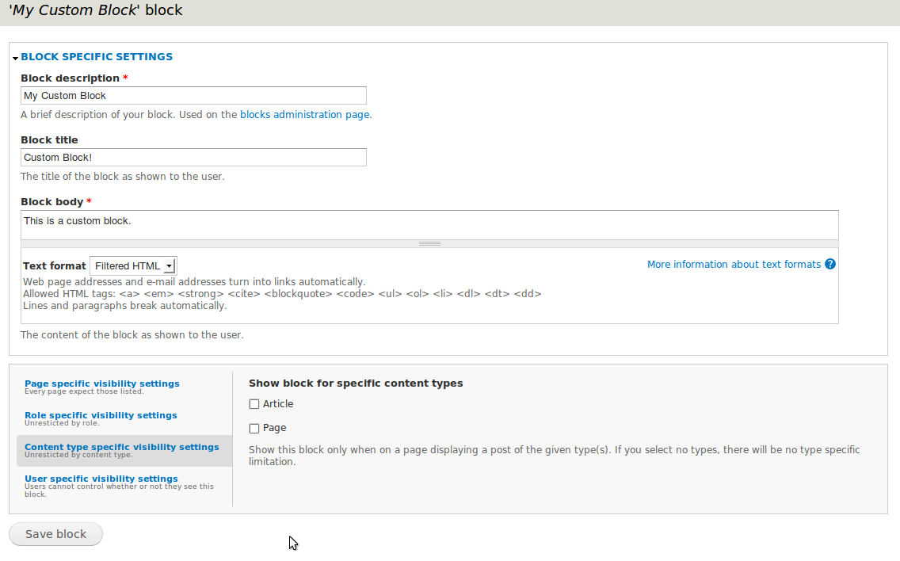900x561 pixels.
Task: Click the Block Specific Settings heading
Action: tap(96, 56)
